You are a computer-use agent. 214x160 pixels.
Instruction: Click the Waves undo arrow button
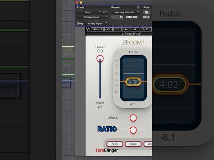[108, 29]
